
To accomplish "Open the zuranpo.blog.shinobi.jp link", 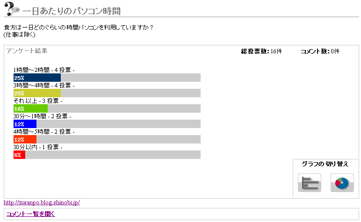I will [42, 202].
